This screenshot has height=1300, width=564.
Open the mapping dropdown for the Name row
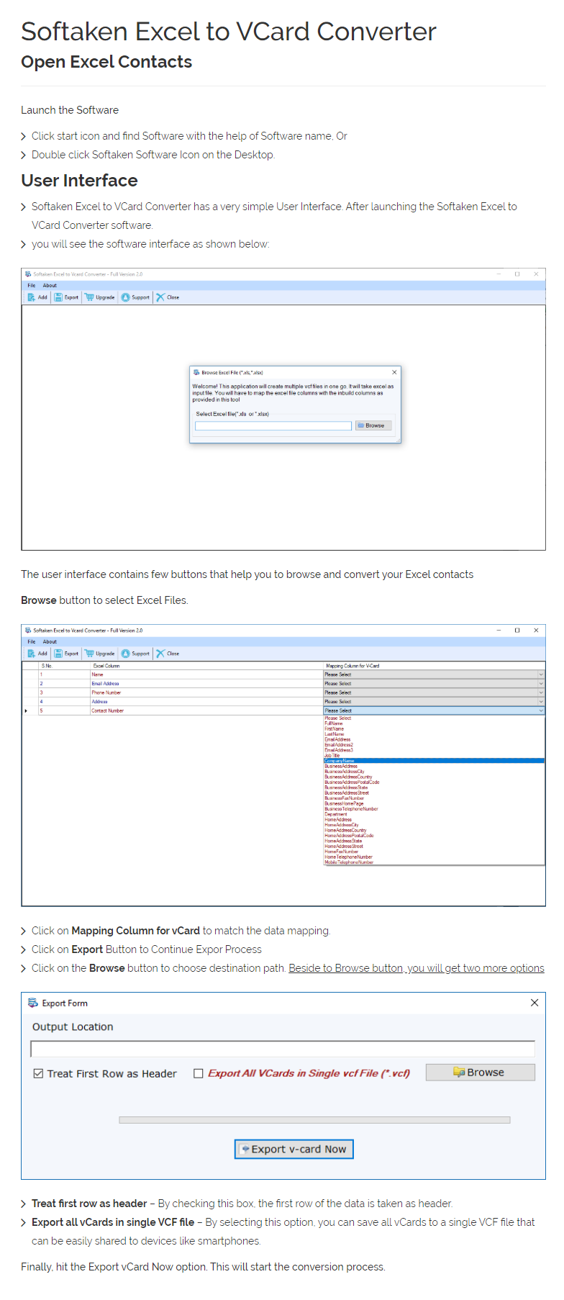click(x=541, y=674)
